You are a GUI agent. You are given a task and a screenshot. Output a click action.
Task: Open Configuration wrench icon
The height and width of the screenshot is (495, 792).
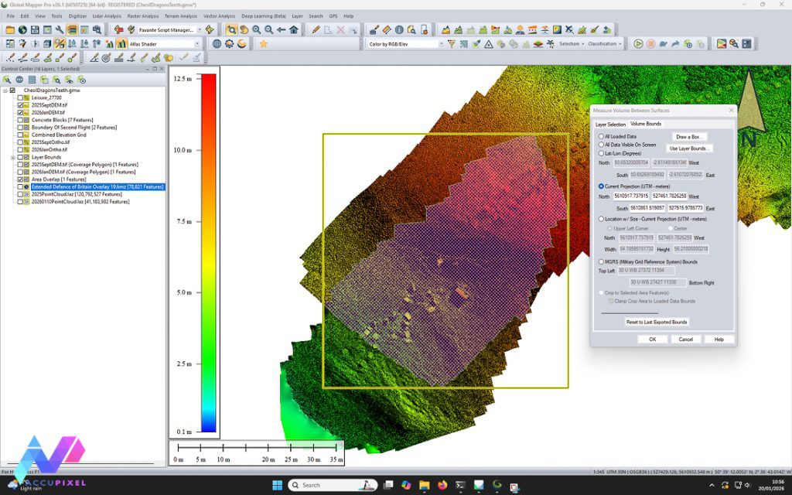click(x=60, y=30)
